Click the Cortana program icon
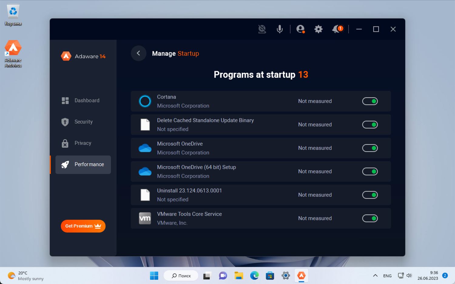 tap(145, 101)
